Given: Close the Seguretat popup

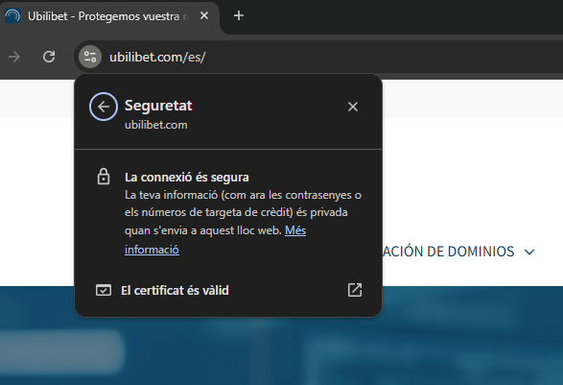Looking at the screenshot, I should pos(353,107).
